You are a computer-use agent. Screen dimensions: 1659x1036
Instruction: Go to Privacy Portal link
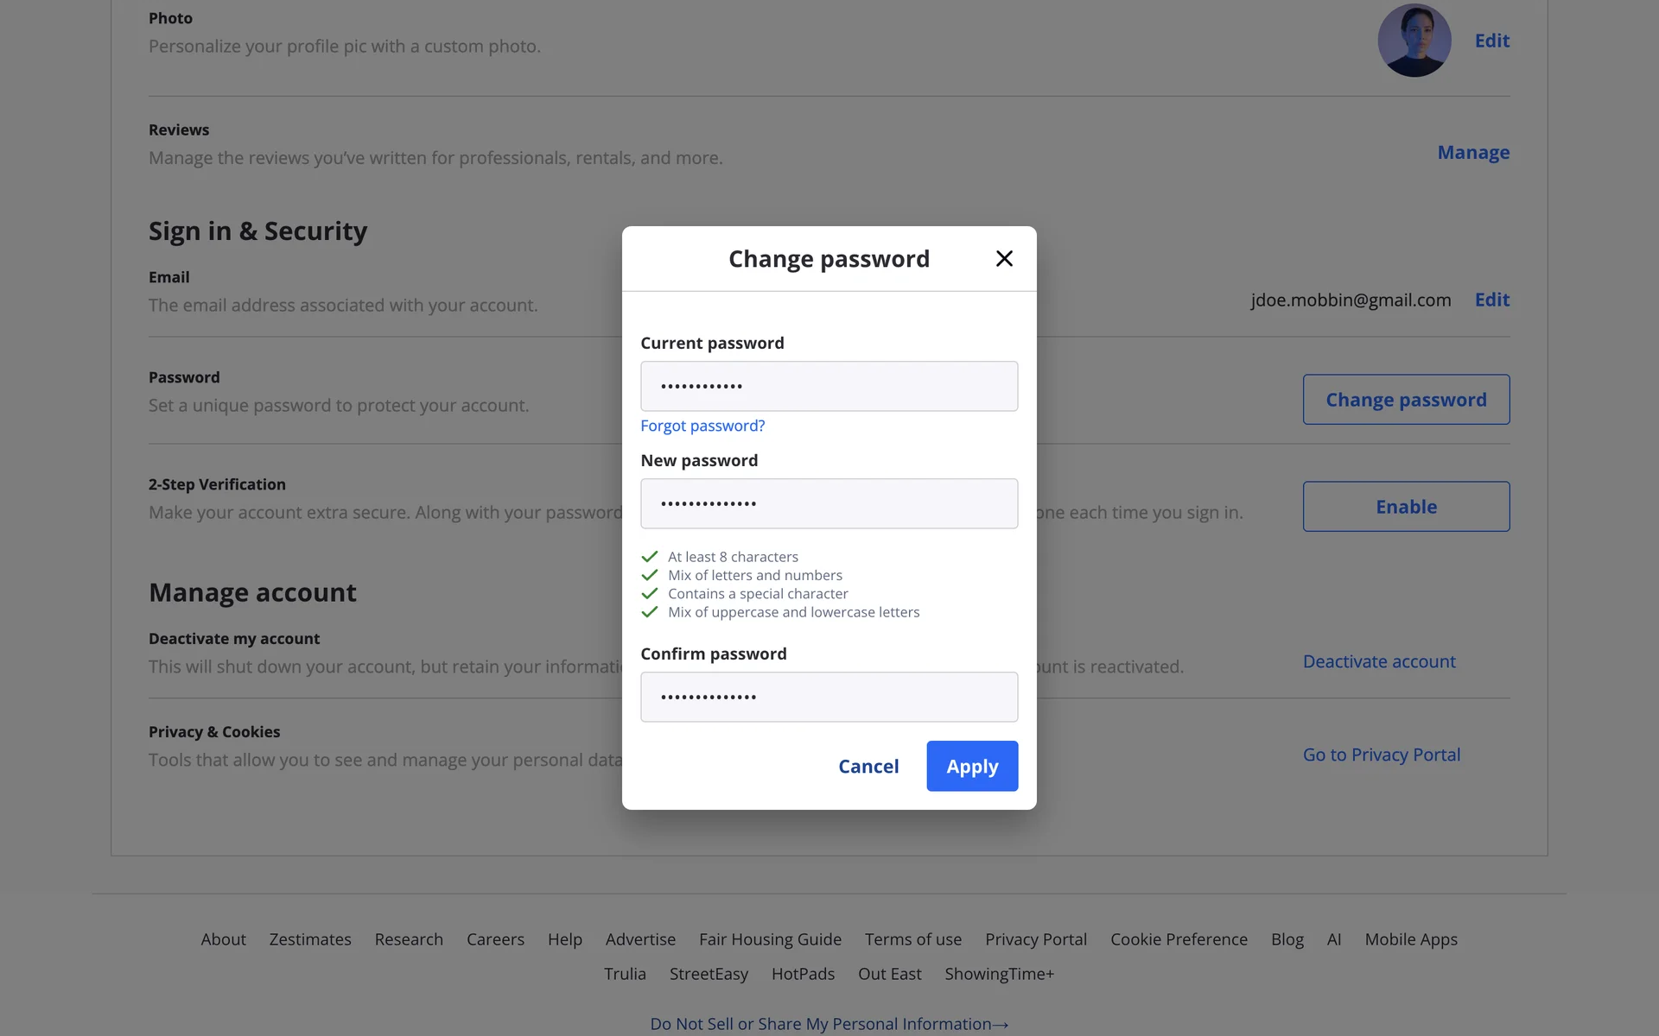click(x=1382, y=755)
